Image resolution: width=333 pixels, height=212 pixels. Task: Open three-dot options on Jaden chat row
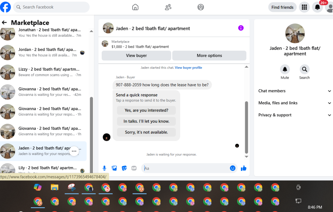pos(74,151)
